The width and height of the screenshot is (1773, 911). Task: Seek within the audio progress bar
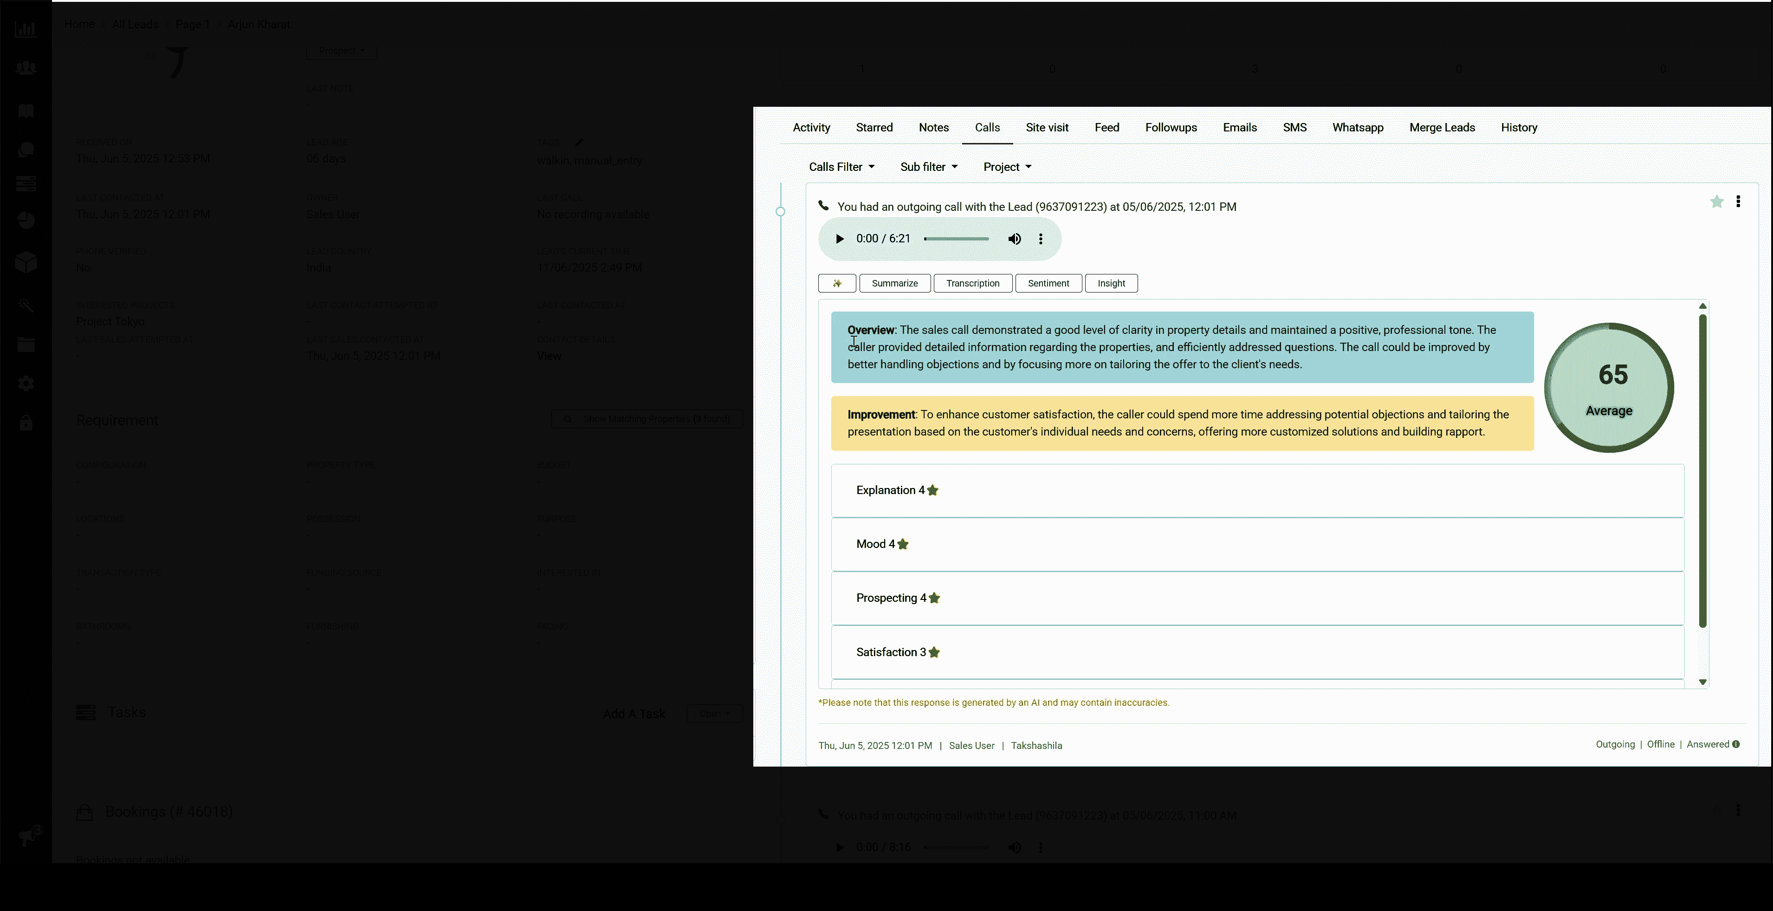tap(956, 239)
